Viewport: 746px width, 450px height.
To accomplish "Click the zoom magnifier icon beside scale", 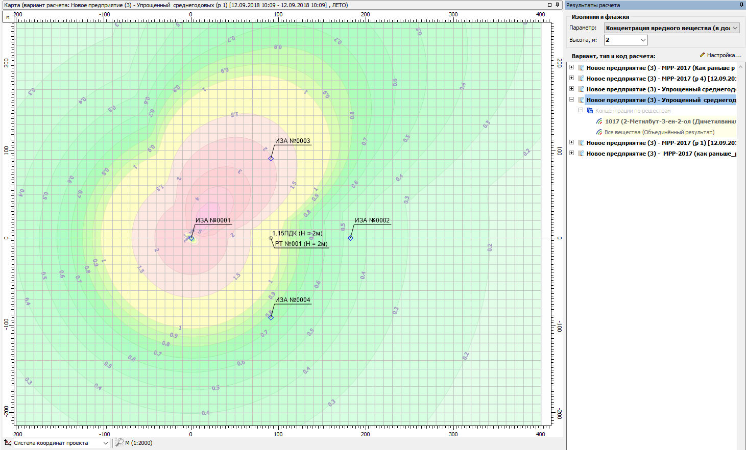I will pos(119,443).
